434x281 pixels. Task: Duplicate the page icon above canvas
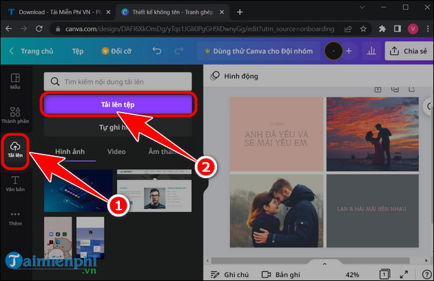[395, 89]
